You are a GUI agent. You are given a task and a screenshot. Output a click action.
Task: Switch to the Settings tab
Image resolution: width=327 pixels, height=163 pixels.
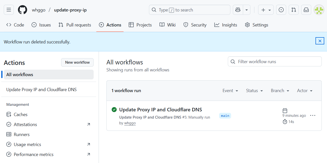tap(256, 25)
